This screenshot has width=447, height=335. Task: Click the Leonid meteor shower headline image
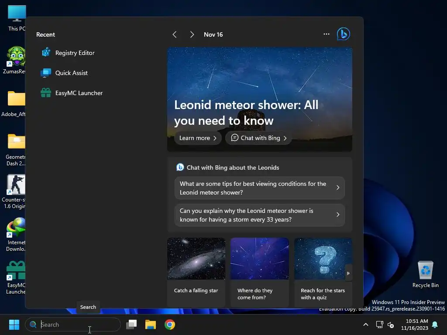tap(259, 99)
